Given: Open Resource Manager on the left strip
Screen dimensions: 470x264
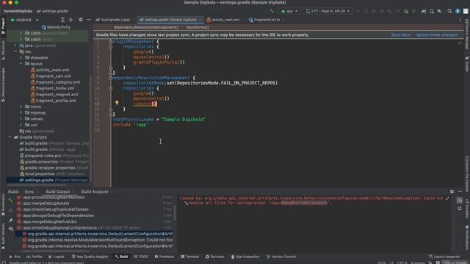Looking at the screenshot, I should click(x=3, y=84).
